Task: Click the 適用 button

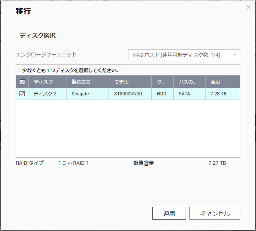Action: (169, 213)
